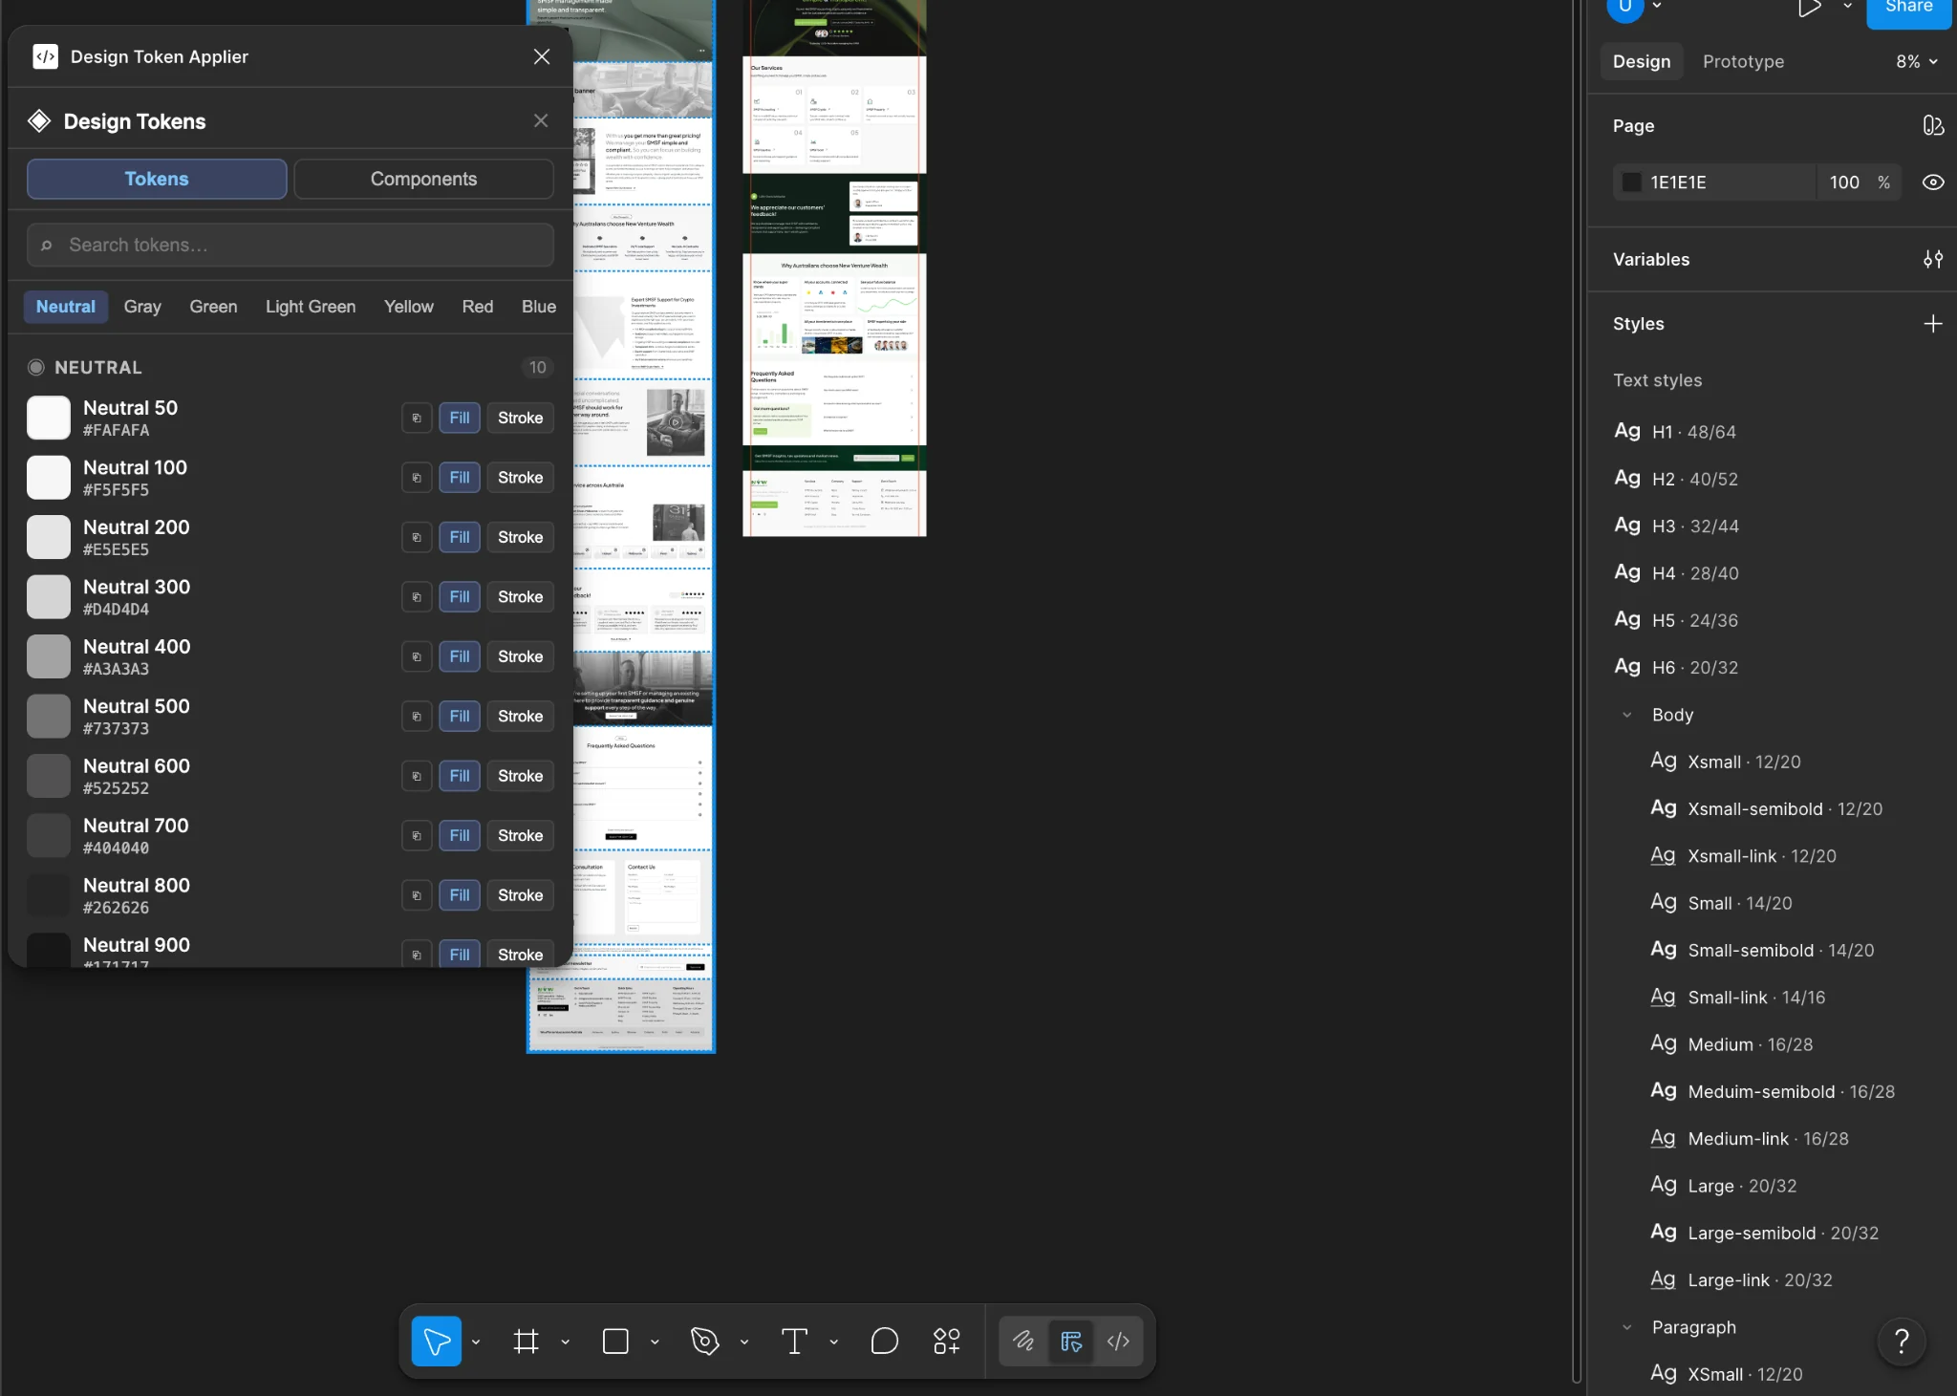The image size is (1957, 1396).
Task: Select the Pen tool
Action: pos(704,1341)
